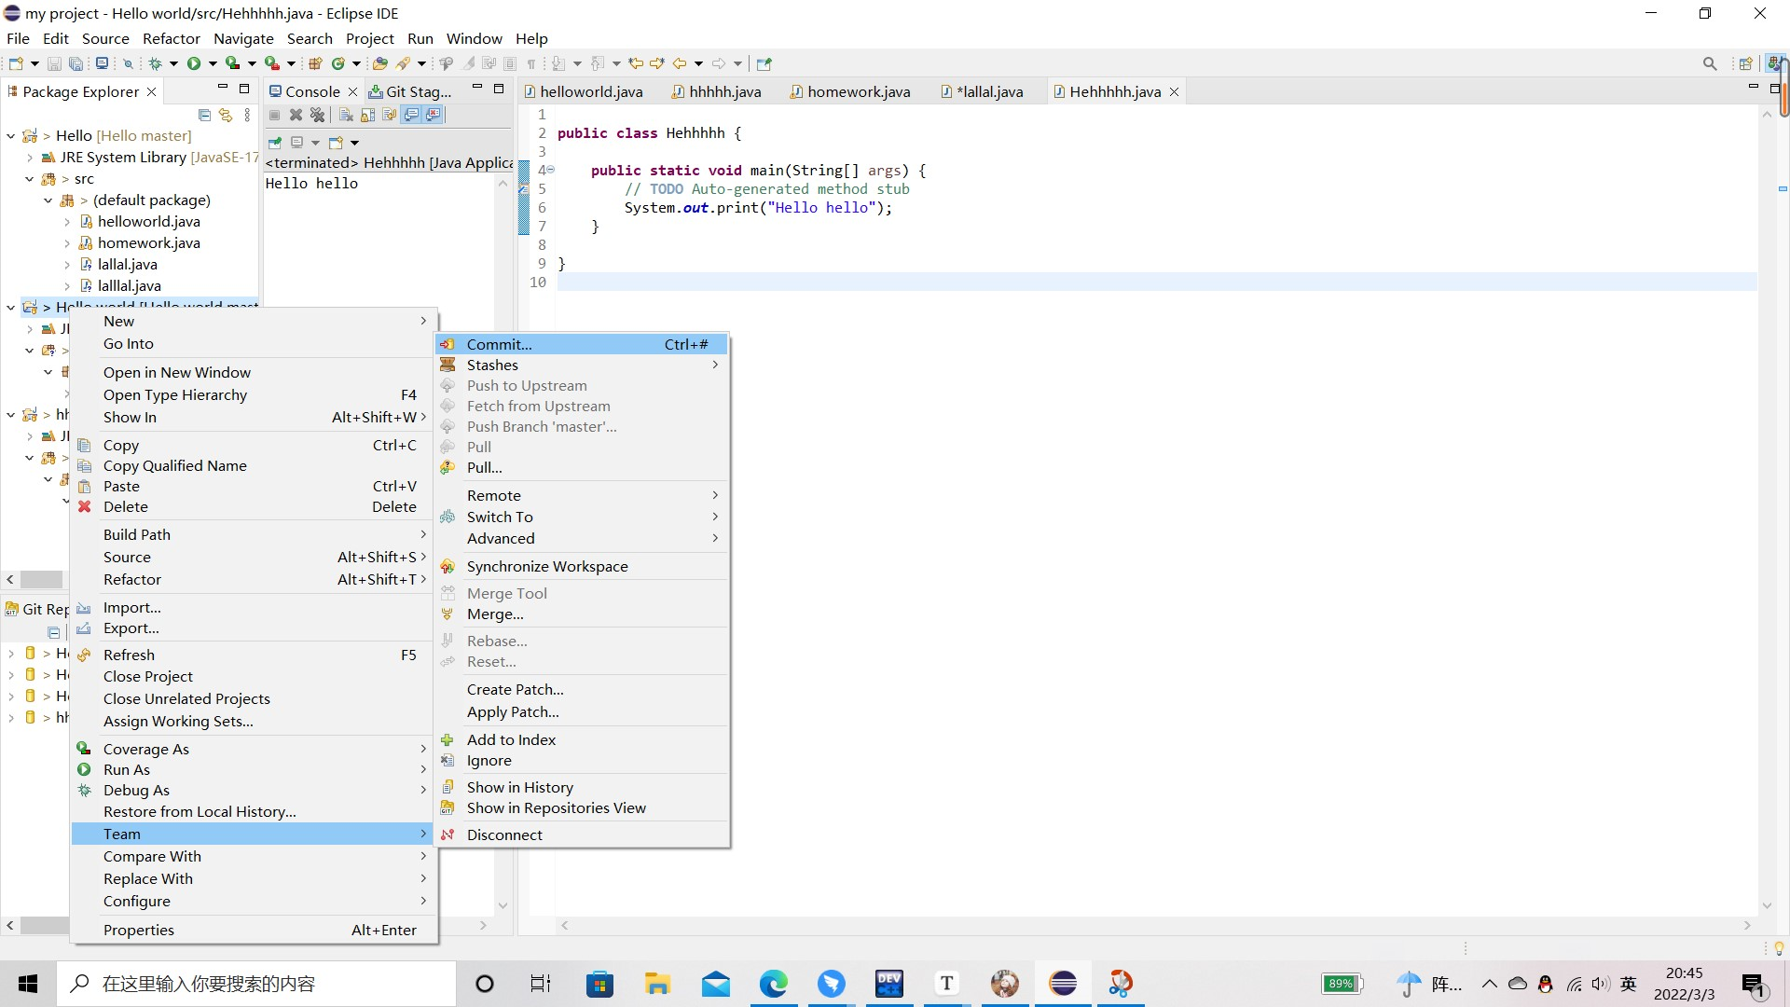
Task: Open Package Explorer view menu dots
Action: tap(247, 115)
